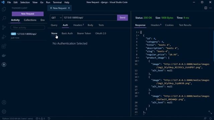The width and height of the screenshot is (214, 120).
Task: Select the Basic Auth option
Action: coord(67,33)
